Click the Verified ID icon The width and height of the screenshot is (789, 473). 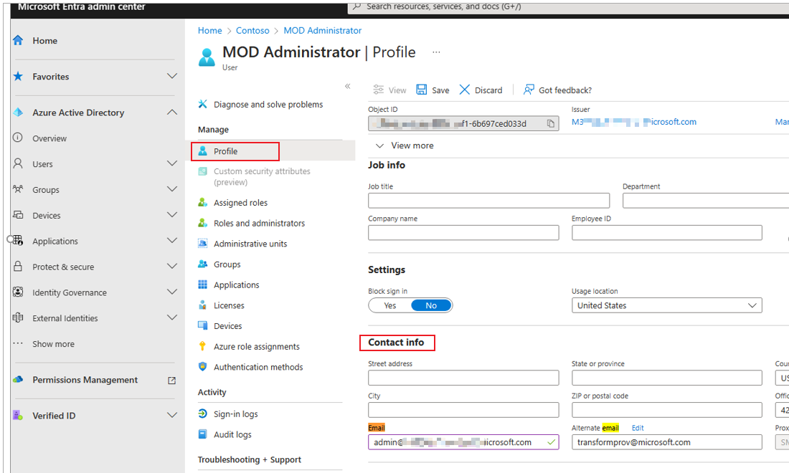click(18, 415)
